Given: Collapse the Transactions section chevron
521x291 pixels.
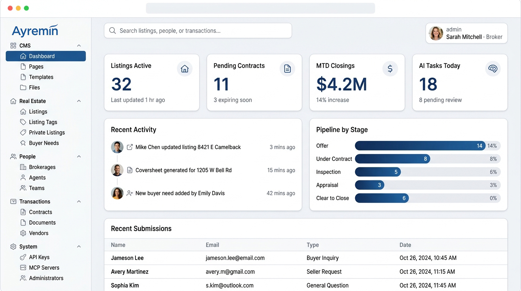Looking at the screenshot, I should coord(79,202).
